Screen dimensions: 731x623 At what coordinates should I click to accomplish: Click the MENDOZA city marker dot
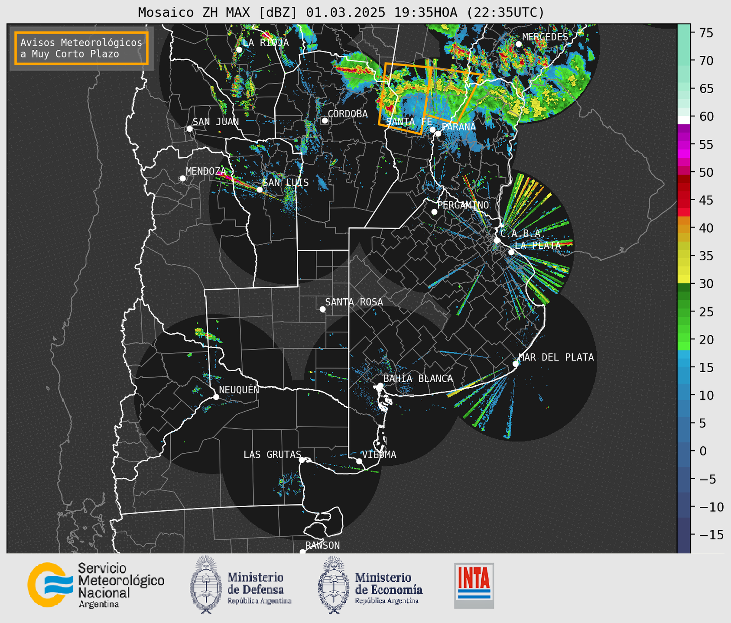[182, 178]
